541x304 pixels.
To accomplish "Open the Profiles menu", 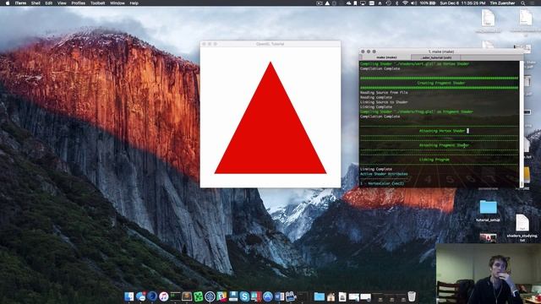I will point(79,3).
